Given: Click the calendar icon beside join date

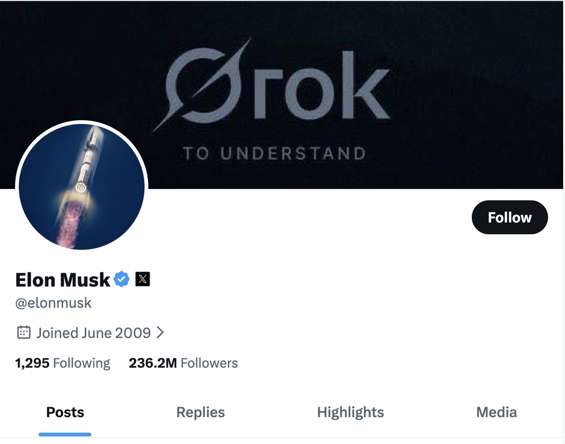Looking at the screenshot, I should pos(23,332).
